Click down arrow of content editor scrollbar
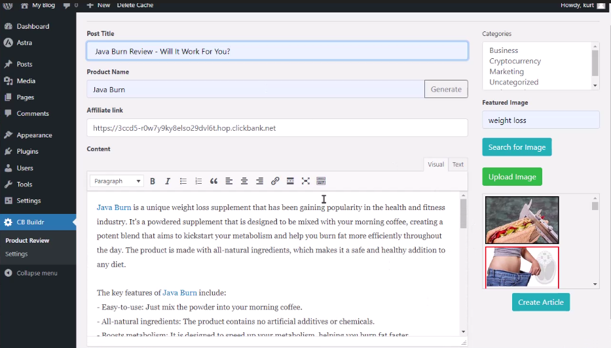Viewport: 611px width, 348px height. 463,332
